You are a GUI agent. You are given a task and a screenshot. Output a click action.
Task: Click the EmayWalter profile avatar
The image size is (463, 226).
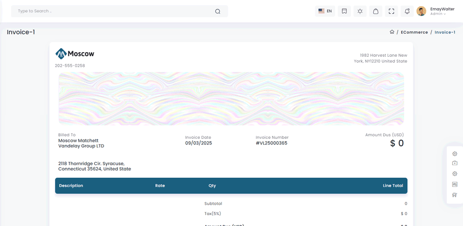point(421,11)
